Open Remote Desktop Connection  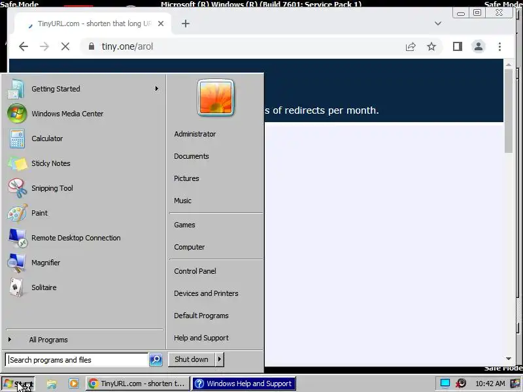tap(84, 238)
